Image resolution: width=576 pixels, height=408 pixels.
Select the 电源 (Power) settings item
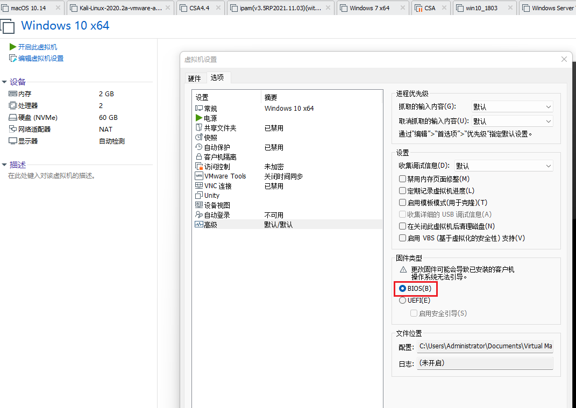tap(210, 118)
